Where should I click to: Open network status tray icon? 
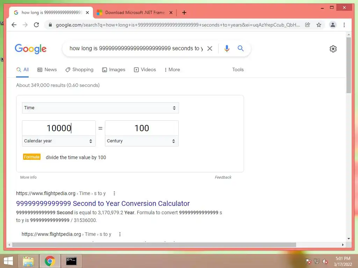316,261
